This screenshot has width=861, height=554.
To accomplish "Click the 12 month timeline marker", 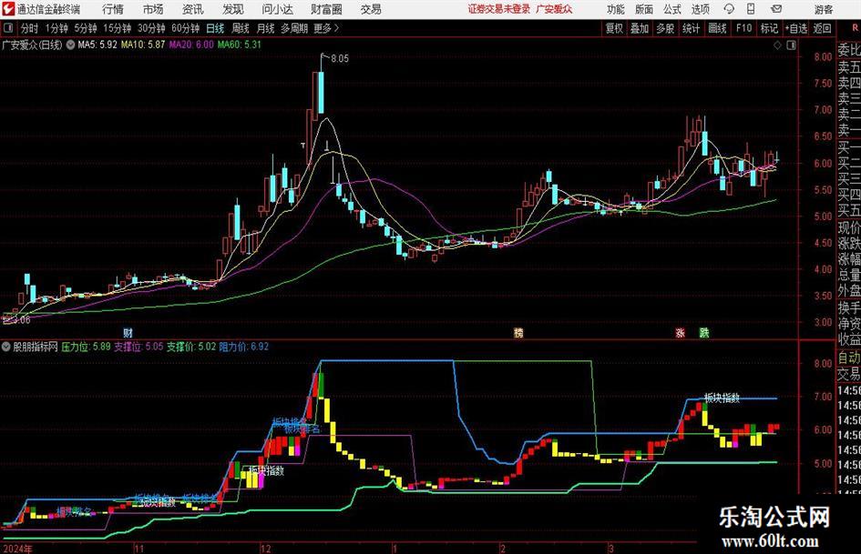I will (x=266, y=548).
